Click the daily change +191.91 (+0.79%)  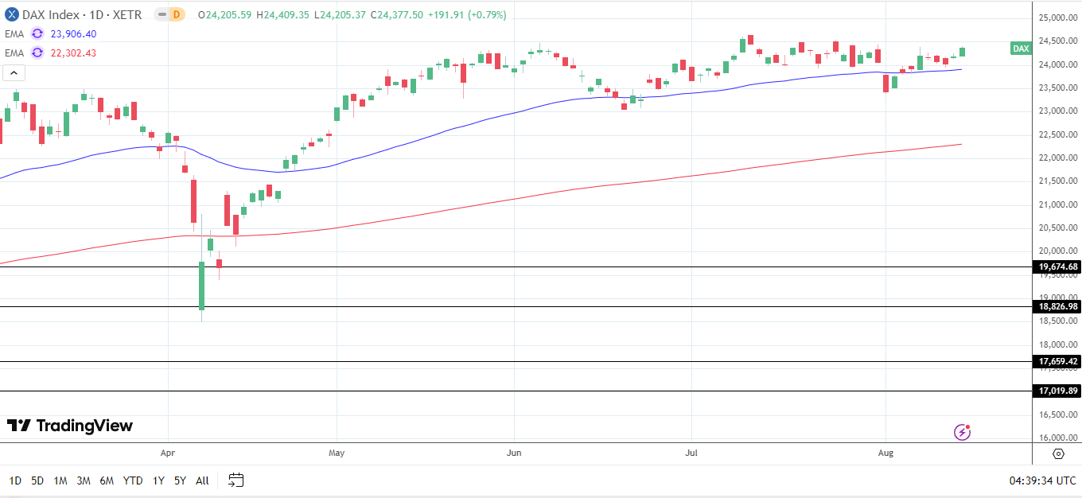point(468,15)
